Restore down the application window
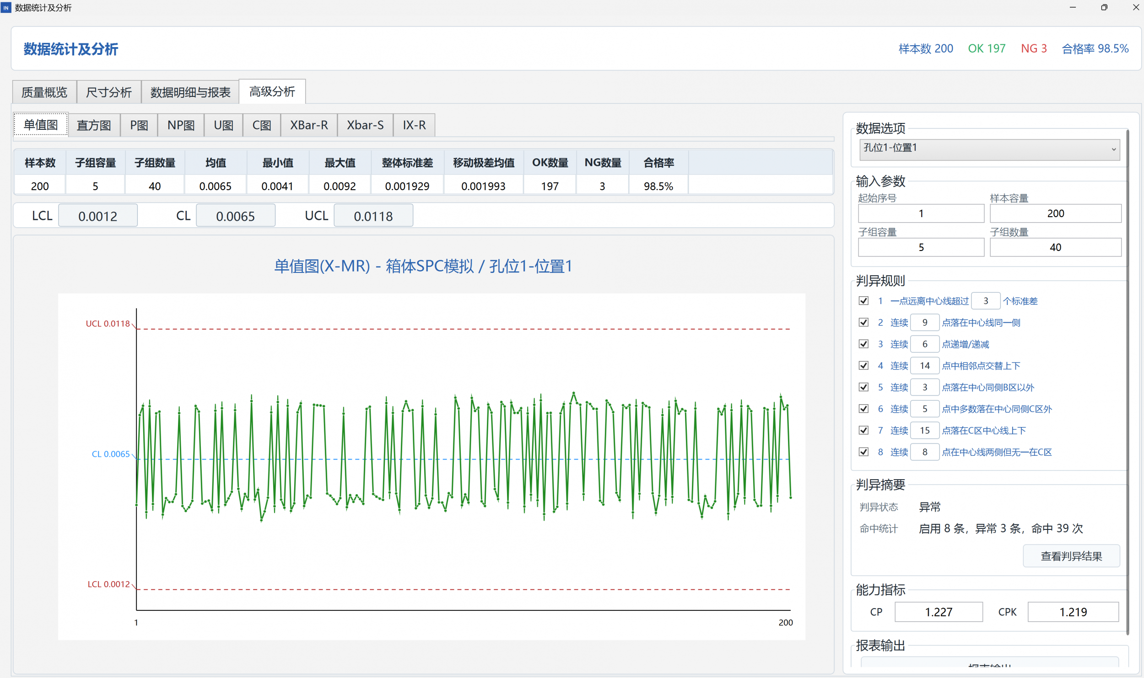Image resolution: width=1144 pixels, height=678 pixels. coord(1104,7)
